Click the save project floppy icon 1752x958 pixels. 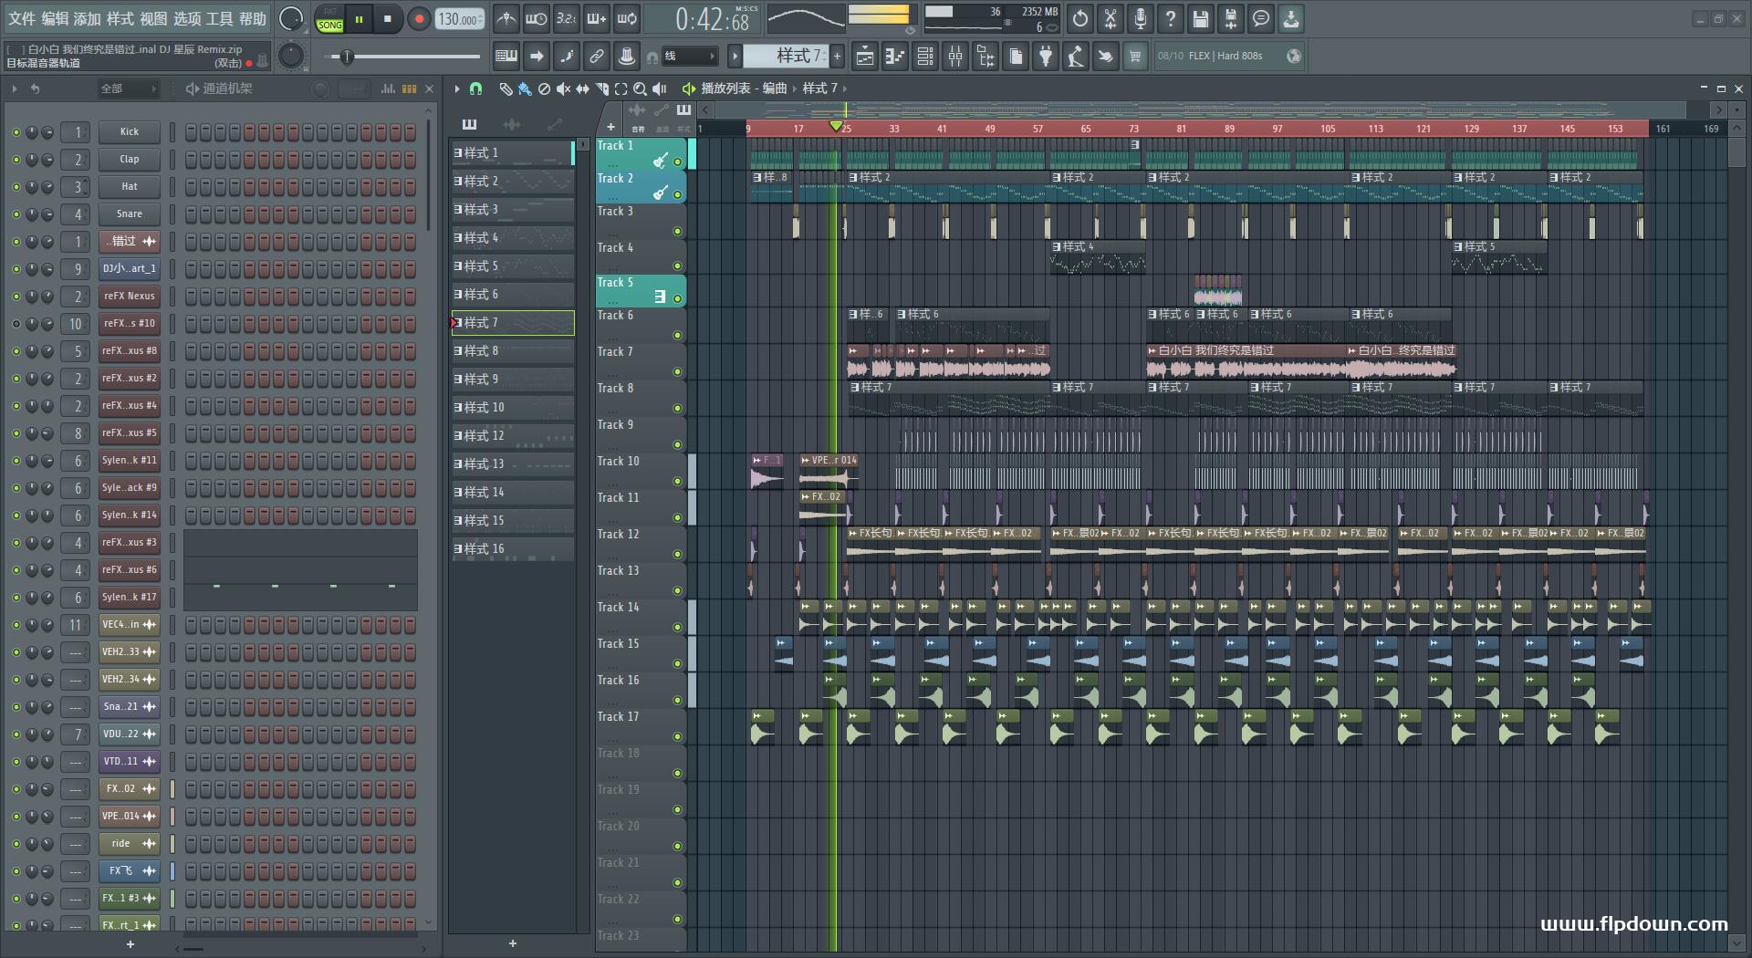pos(1201,18)
